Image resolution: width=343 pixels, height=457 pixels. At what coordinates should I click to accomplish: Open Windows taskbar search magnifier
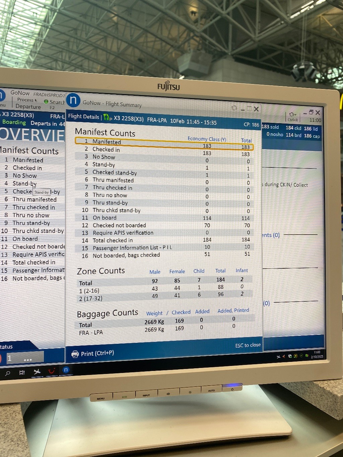point(8,373)
